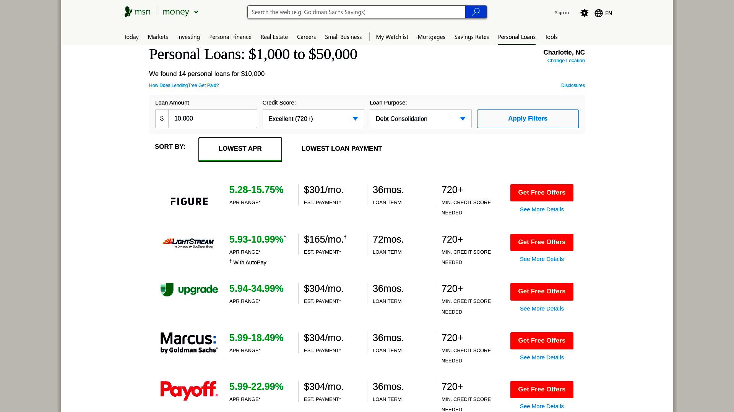Click the Payoff lender logo
The image size is (734, 412).
coord(189,391)
